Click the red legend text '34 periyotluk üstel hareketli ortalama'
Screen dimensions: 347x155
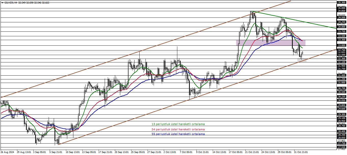coord(178,129)
